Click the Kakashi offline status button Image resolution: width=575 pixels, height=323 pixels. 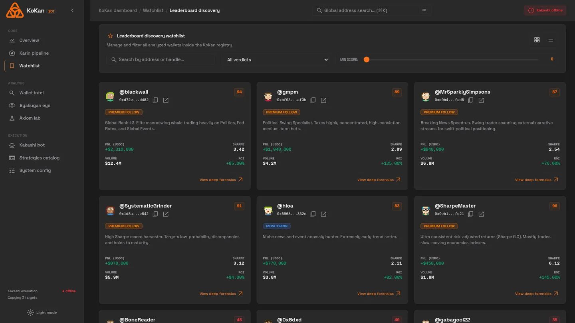click(545, 10)
